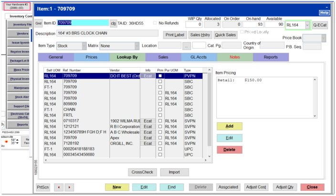Click the Adjust Qty button

(x=284, y=187)
